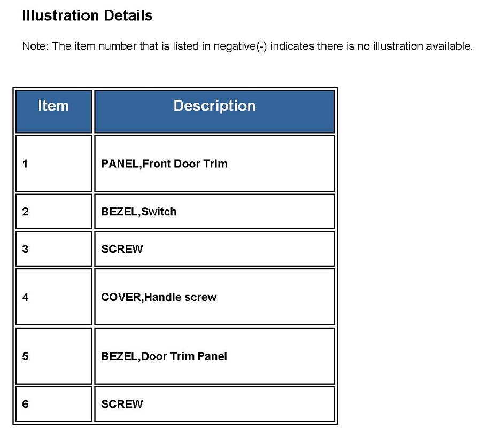Image resolution: width=481 pixels, height=435 pixels.
Task: Click the word 'listed' in the note
Action: 184,46
